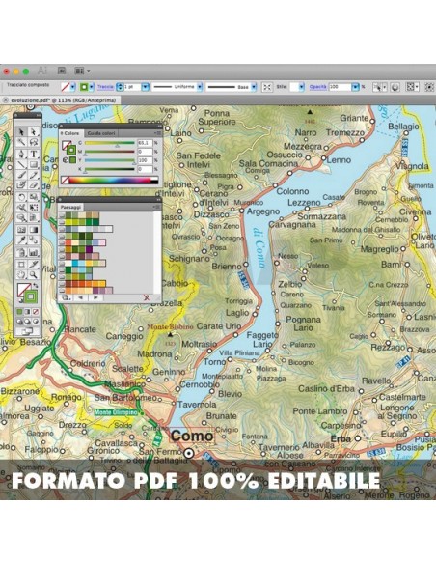Click the Yellow value field showing 100
This screenshot has width=436, height=564.
tap(145, 160)
